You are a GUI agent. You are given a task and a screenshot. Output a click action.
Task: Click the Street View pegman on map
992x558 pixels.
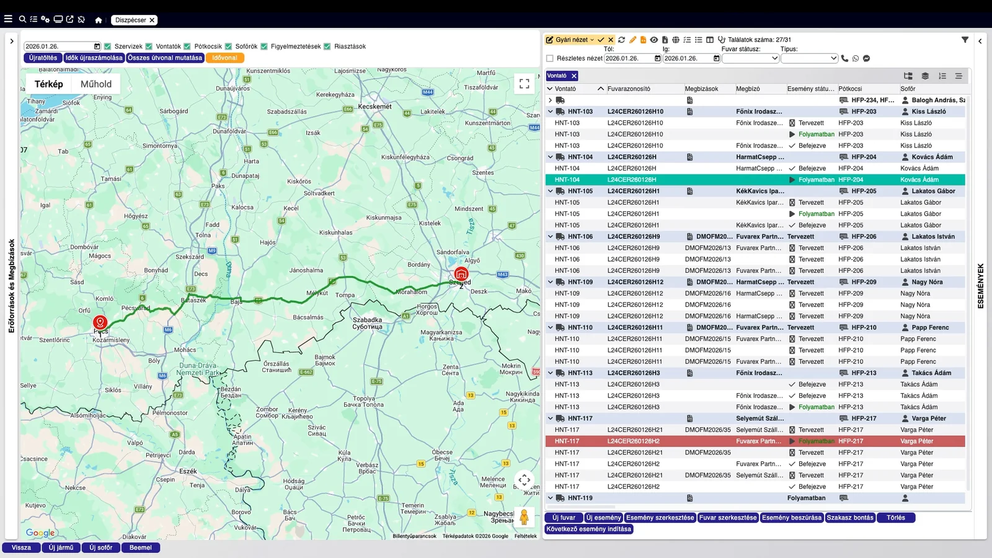524,517
